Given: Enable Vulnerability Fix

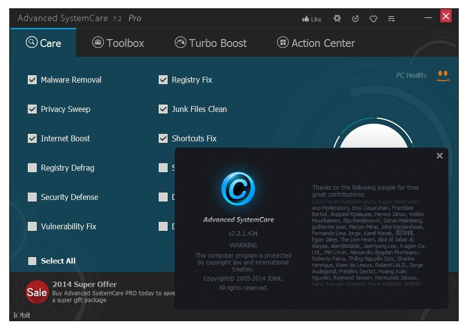Looking at the screenshot, I should [x=32, y=226].
